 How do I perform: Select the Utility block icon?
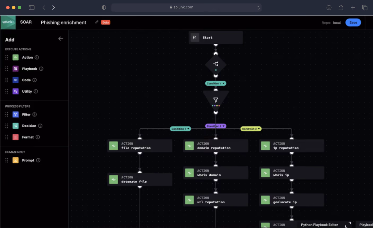pyautogui.click(x=16, y=91)
